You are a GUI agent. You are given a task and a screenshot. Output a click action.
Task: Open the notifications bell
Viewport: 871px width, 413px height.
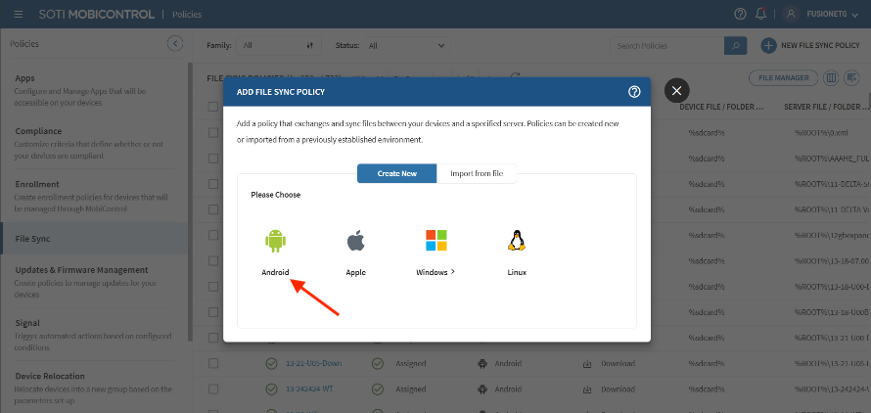(x=761, y=14)
